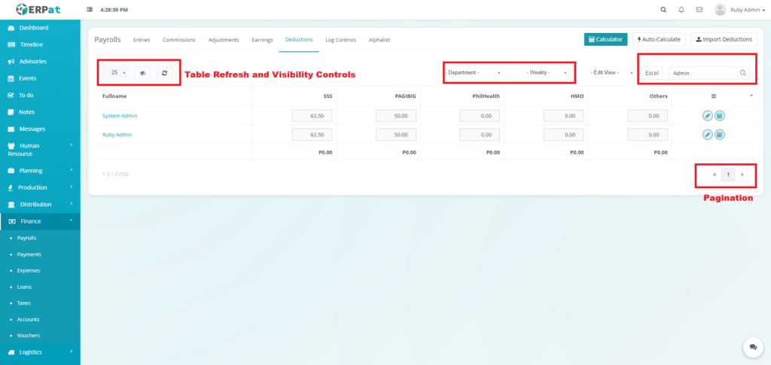Viewport: 771px width, 365px height.
Task: Expand Production menu
Action: [x=40, y=187]
